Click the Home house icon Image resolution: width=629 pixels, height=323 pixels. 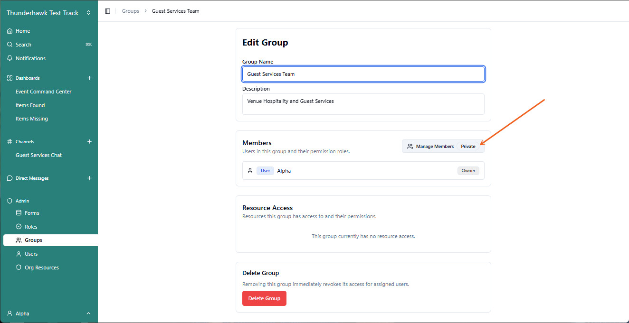click(10, 31)
